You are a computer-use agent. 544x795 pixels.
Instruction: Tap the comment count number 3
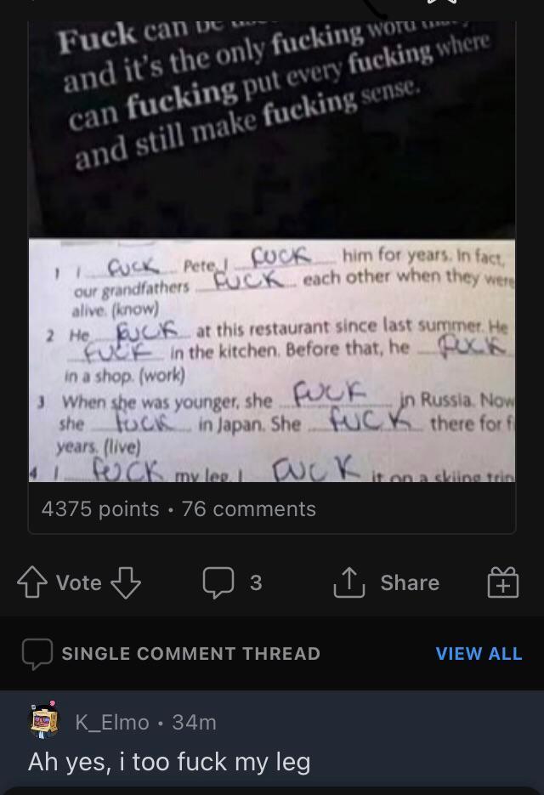tap(256, 582)
